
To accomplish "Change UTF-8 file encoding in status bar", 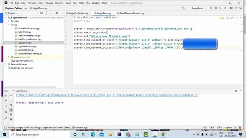I will coord(219,128).
